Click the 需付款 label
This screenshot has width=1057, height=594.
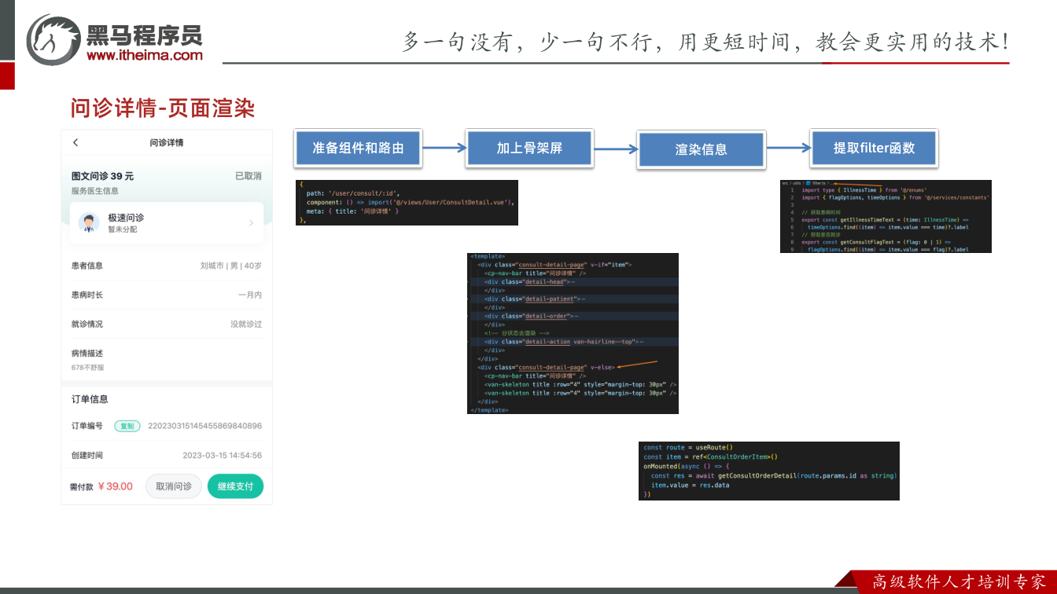click(82, 487)
